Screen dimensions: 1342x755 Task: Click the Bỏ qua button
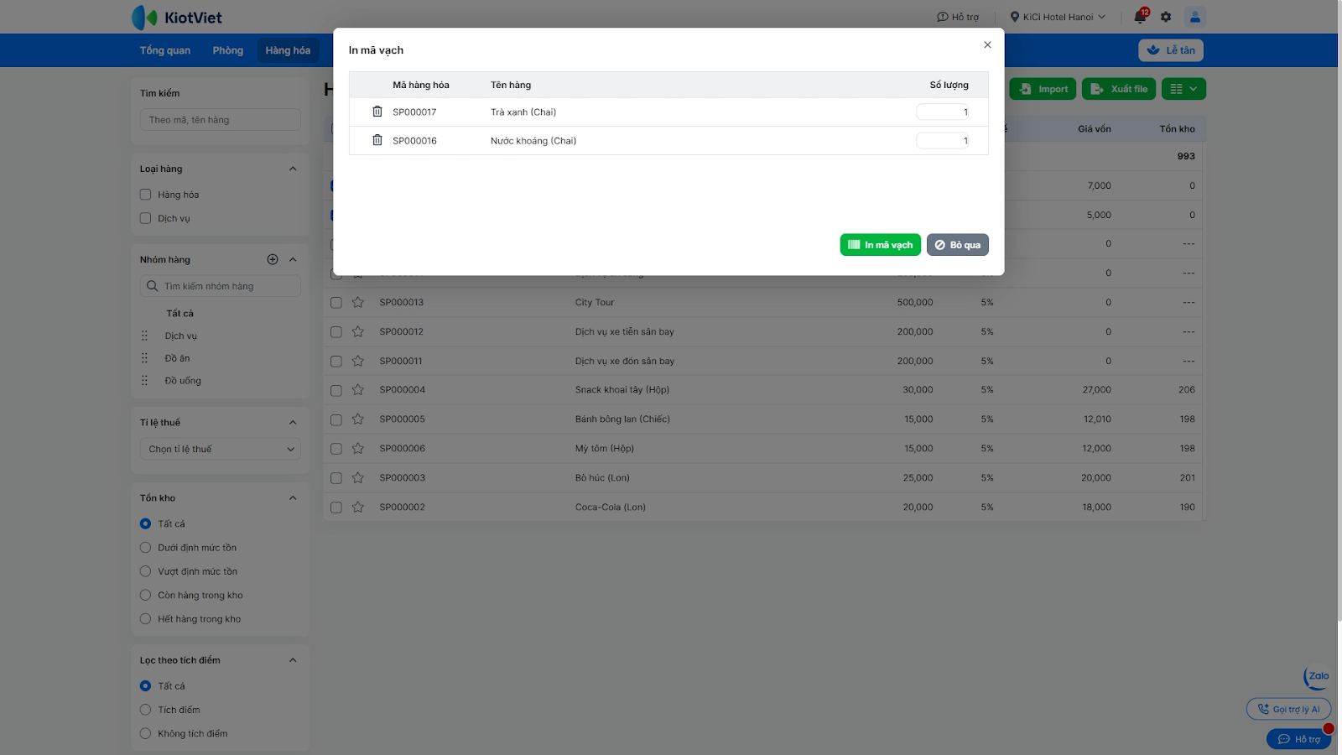(x=958, y=245)
